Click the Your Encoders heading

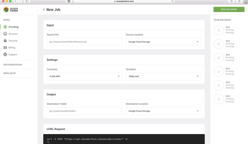[x=222, y=20]
